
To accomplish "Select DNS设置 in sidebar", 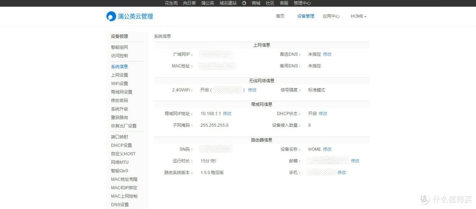I will (120, 205).
